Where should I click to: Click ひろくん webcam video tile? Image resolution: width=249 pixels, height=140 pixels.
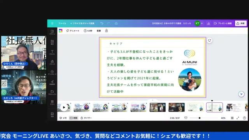click(x=24, y=53)
